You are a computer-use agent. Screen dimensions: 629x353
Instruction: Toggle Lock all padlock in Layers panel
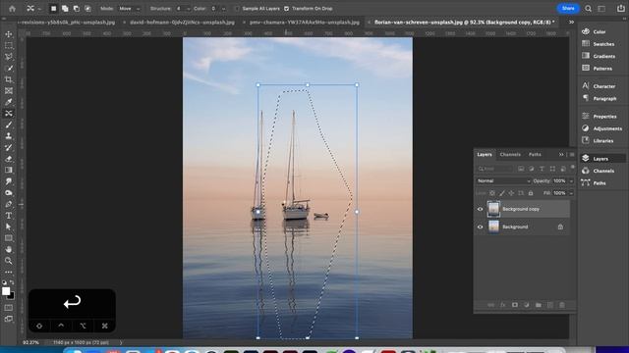[x=531, y=193]
